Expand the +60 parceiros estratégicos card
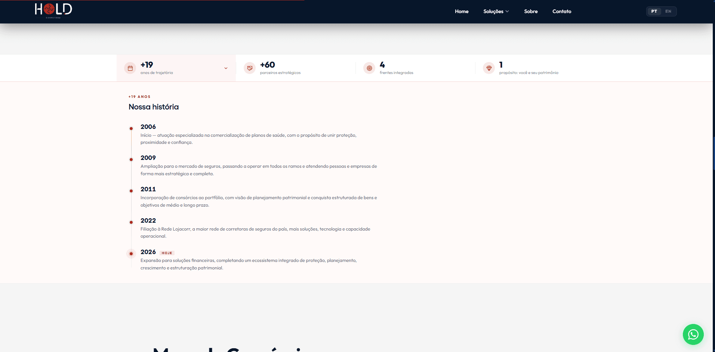This screenshot has width=715, height=352. 296,68
